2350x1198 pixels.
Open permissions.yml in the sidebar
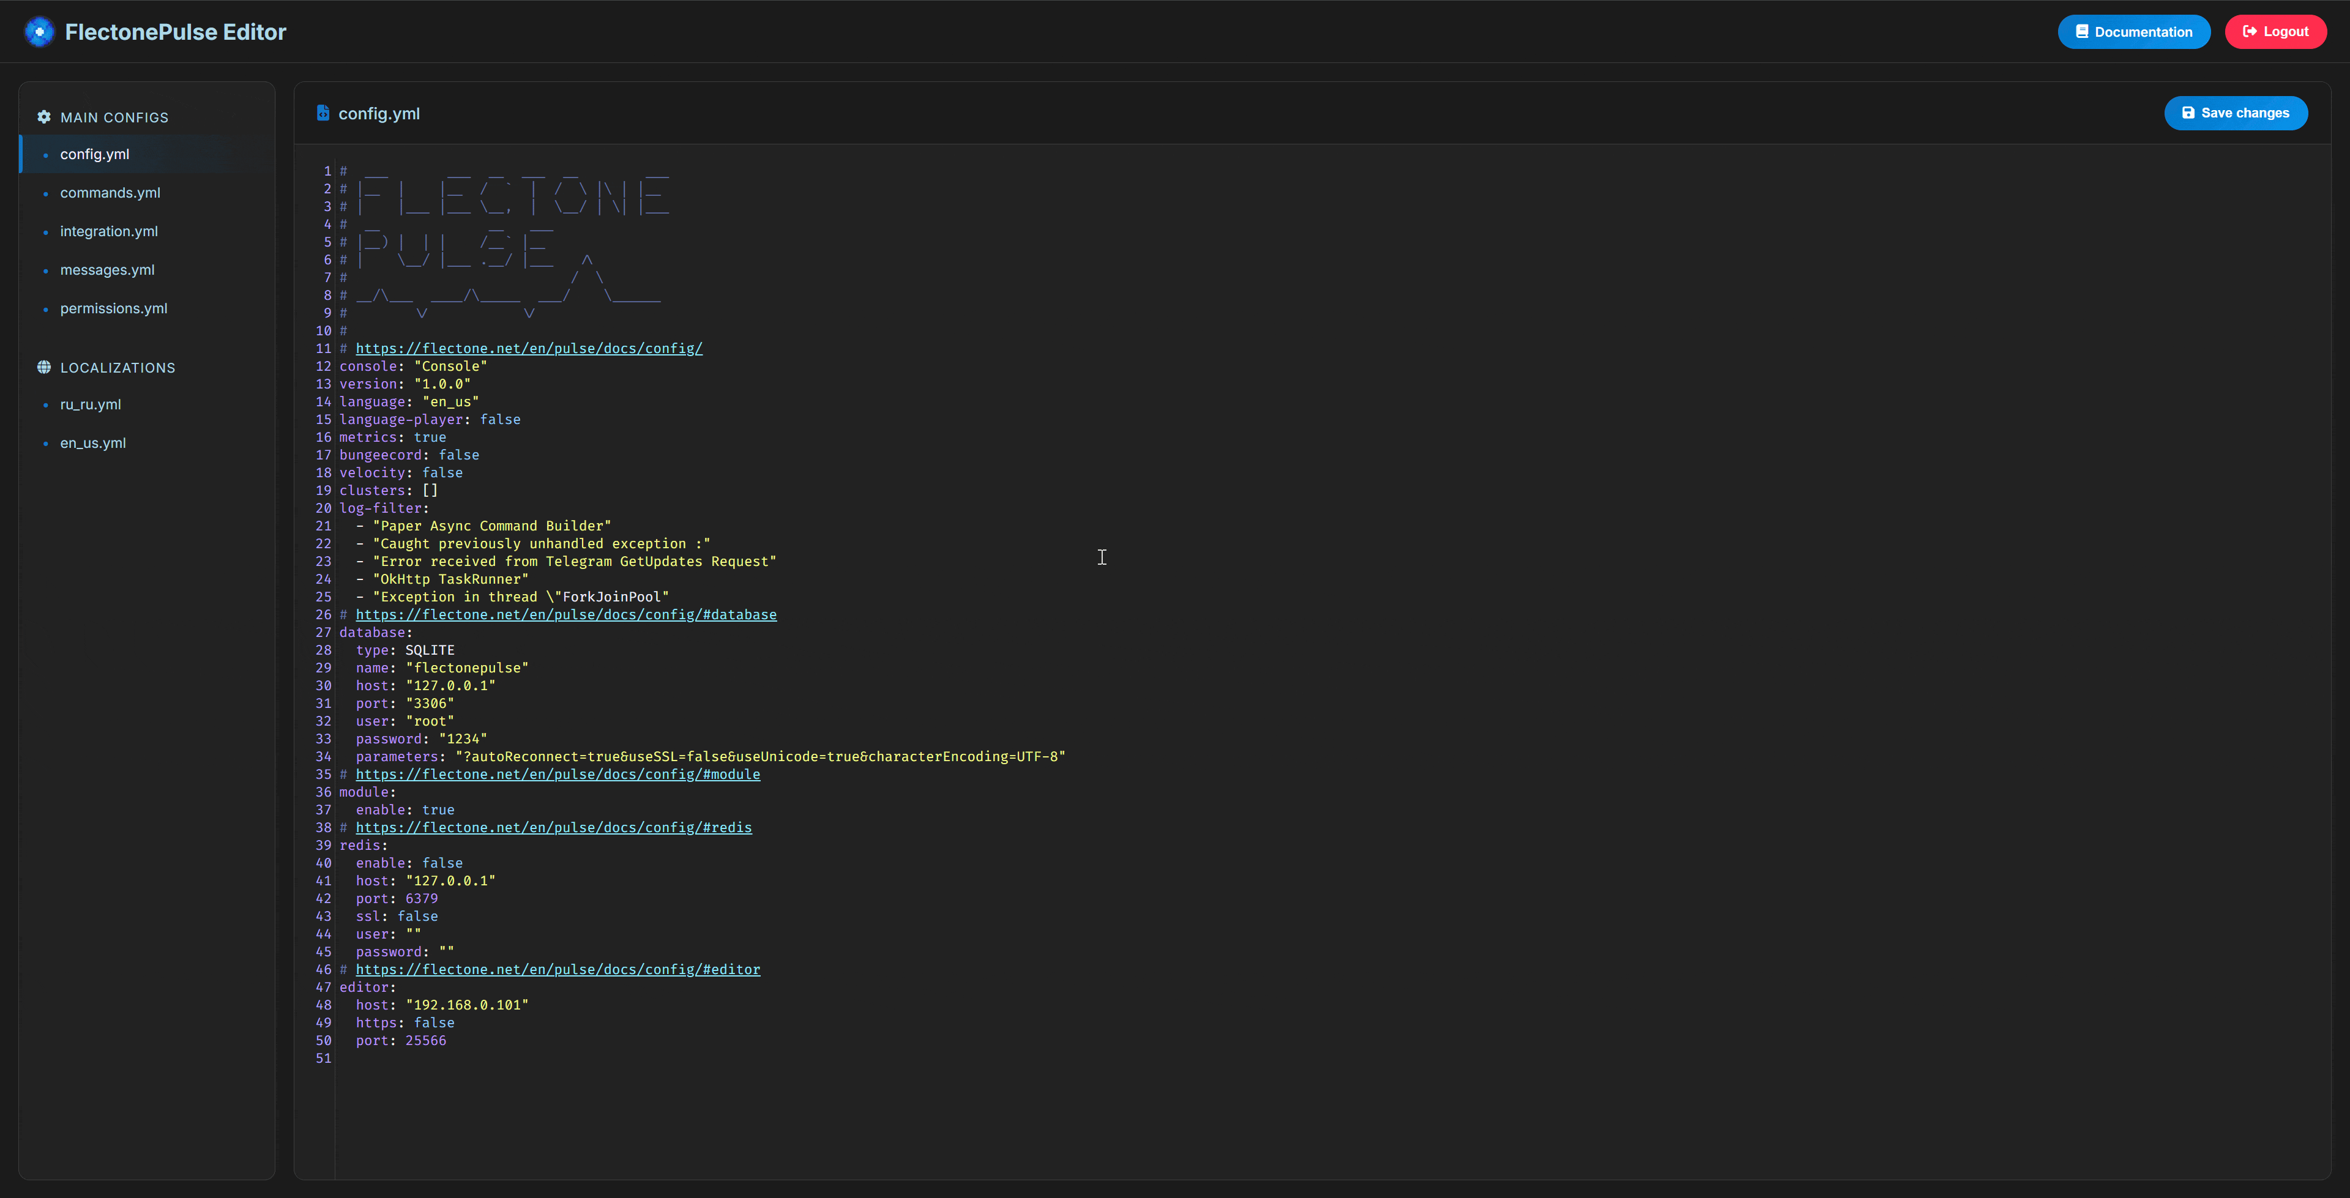(113, 308)
